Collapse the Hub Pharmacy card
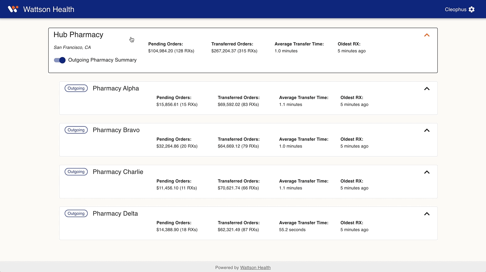 (x=427, y=35)
